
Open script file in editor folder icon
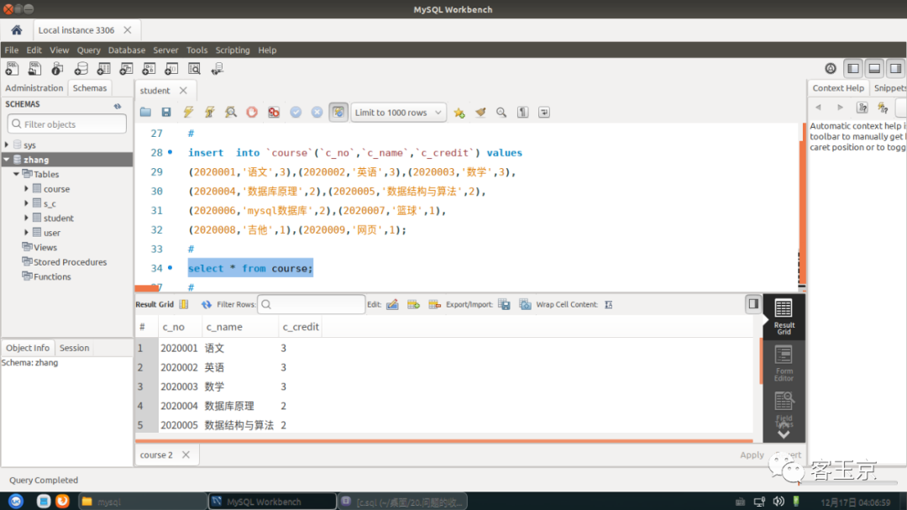coord(145,113)
